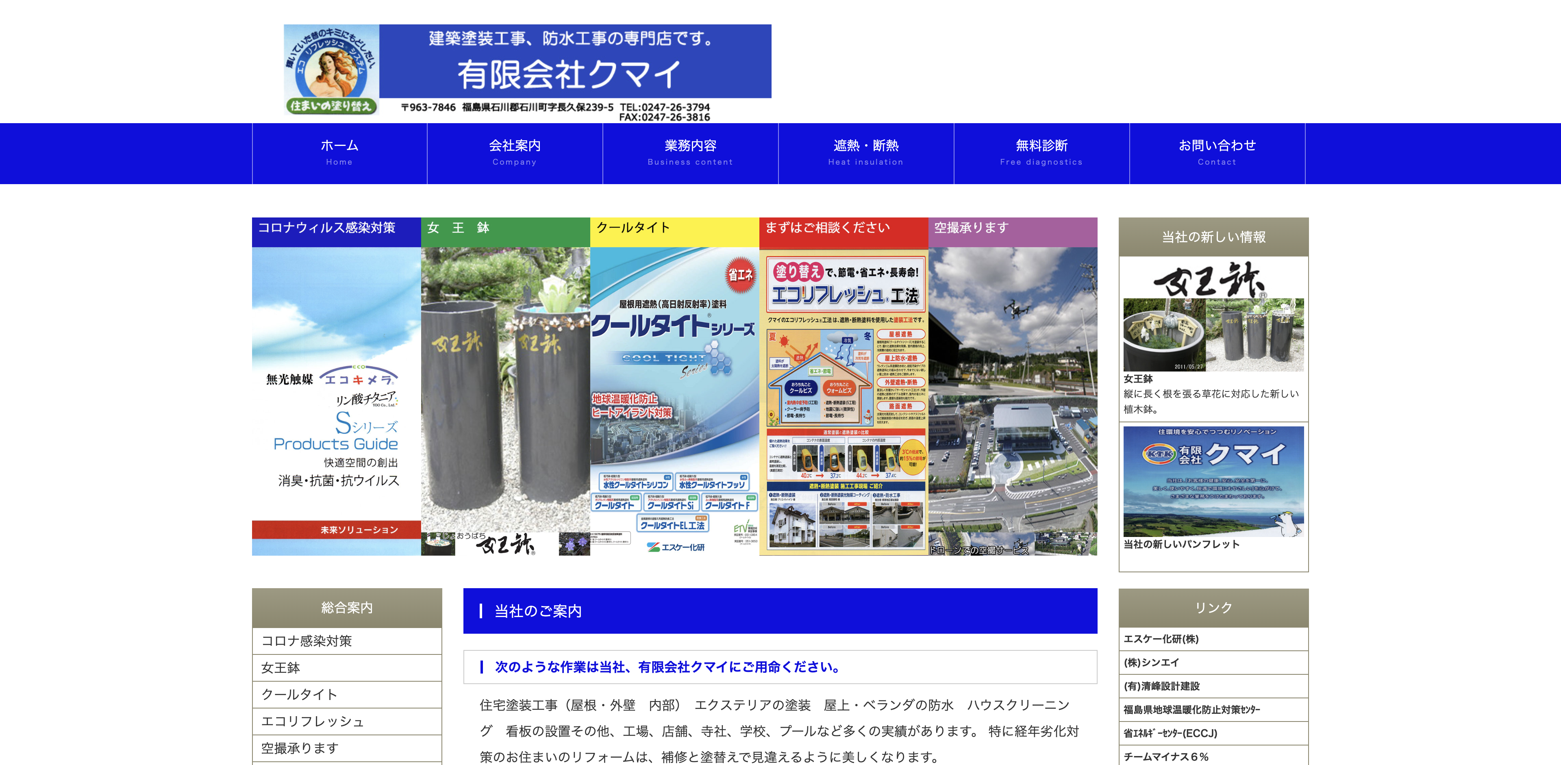Go to 業務内容 Business content

[690, 153]
